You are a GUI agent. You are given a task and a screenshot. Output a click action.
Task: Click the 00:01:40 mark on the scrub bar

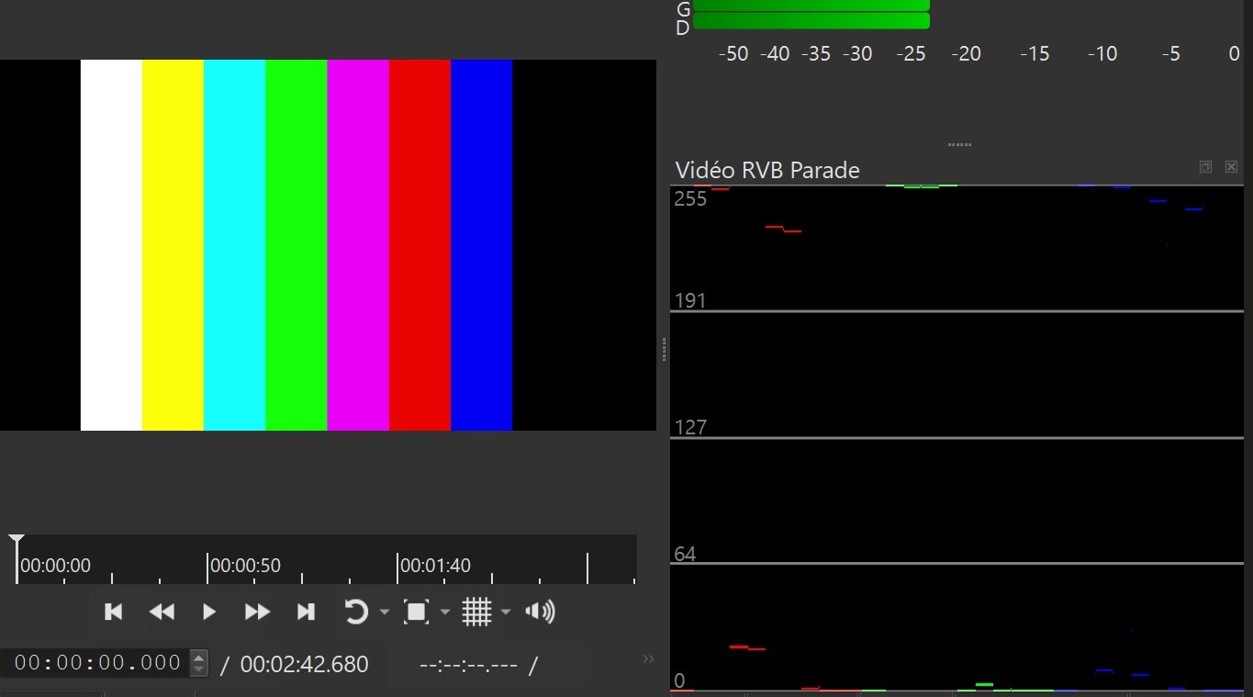click(397, 567)
